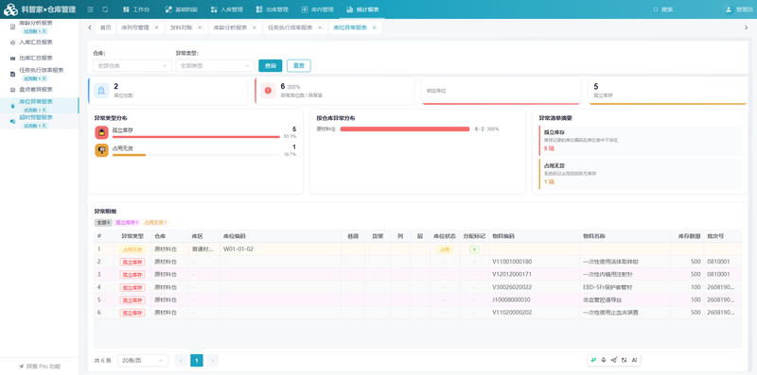Switch to 发料对账 tab
This screenshot has height=375, width=757.
182,28
